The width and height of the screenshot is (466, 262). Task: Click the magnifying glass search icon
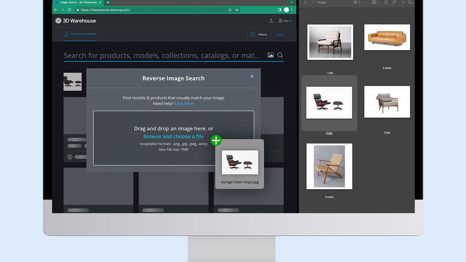point(280,55)
